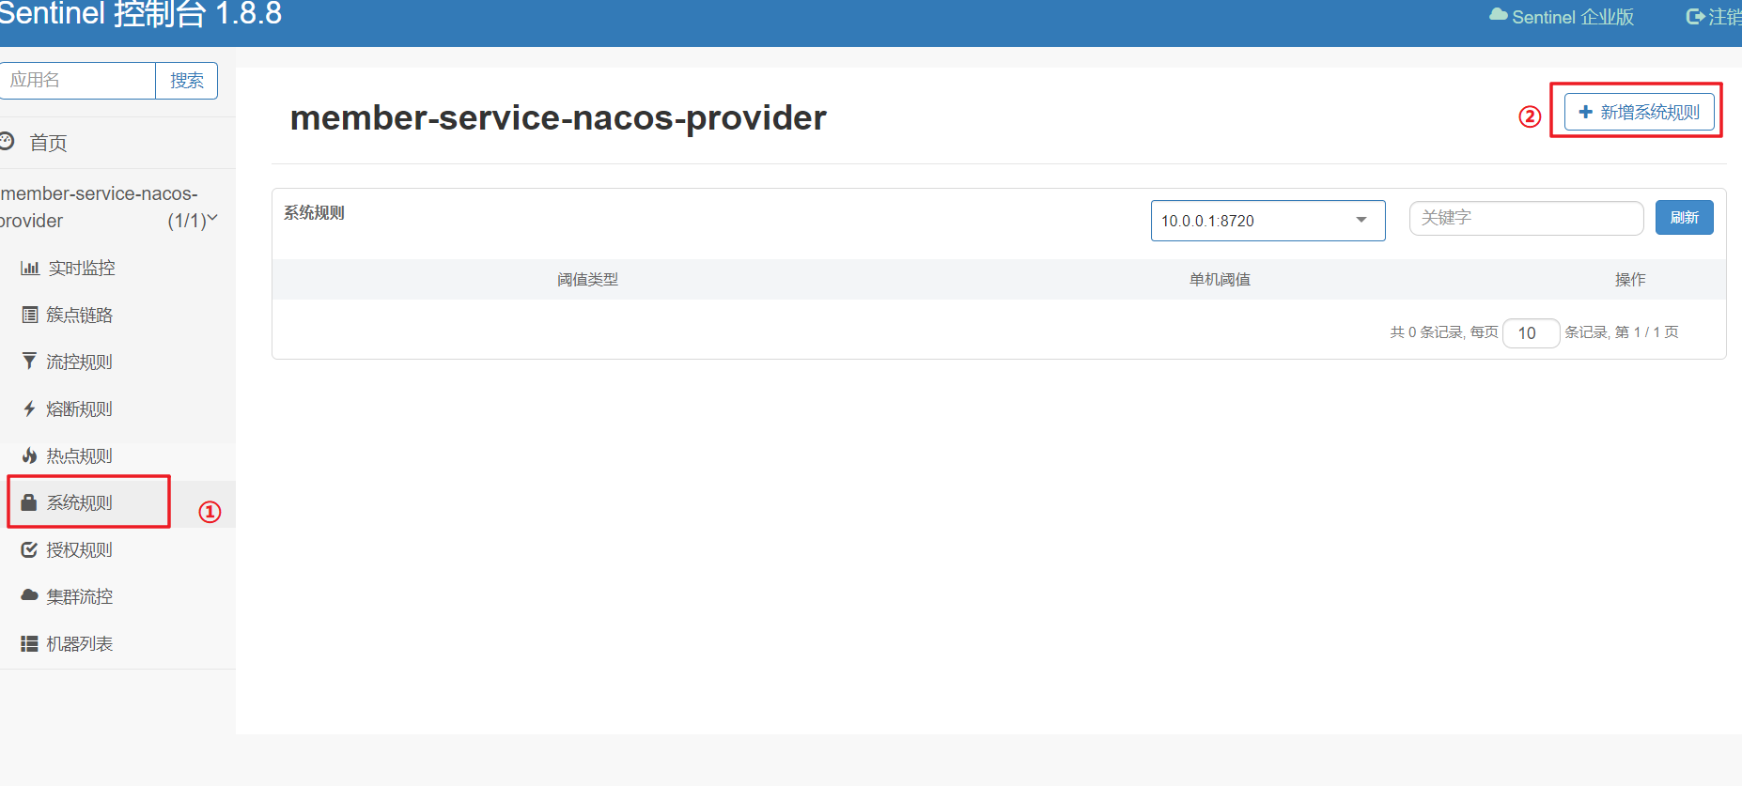Screen dimensions: 1742x786
Task: Open the 首页 home menu item
Action: [48, 143]
